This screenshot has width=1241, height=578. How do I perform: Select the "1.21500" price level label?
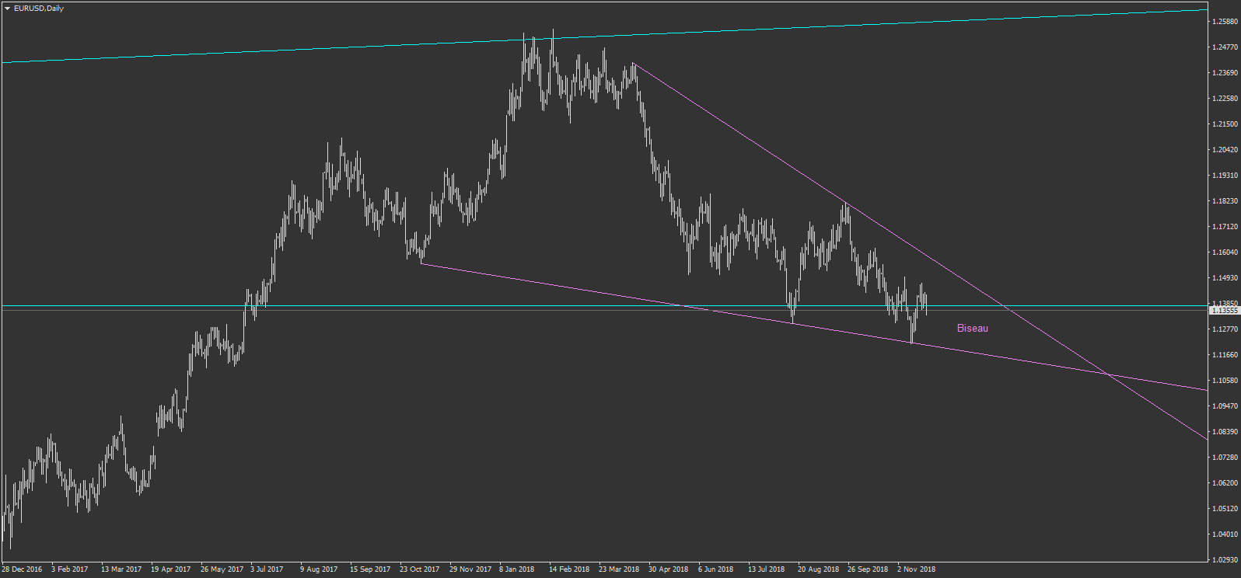[1225, 124]
